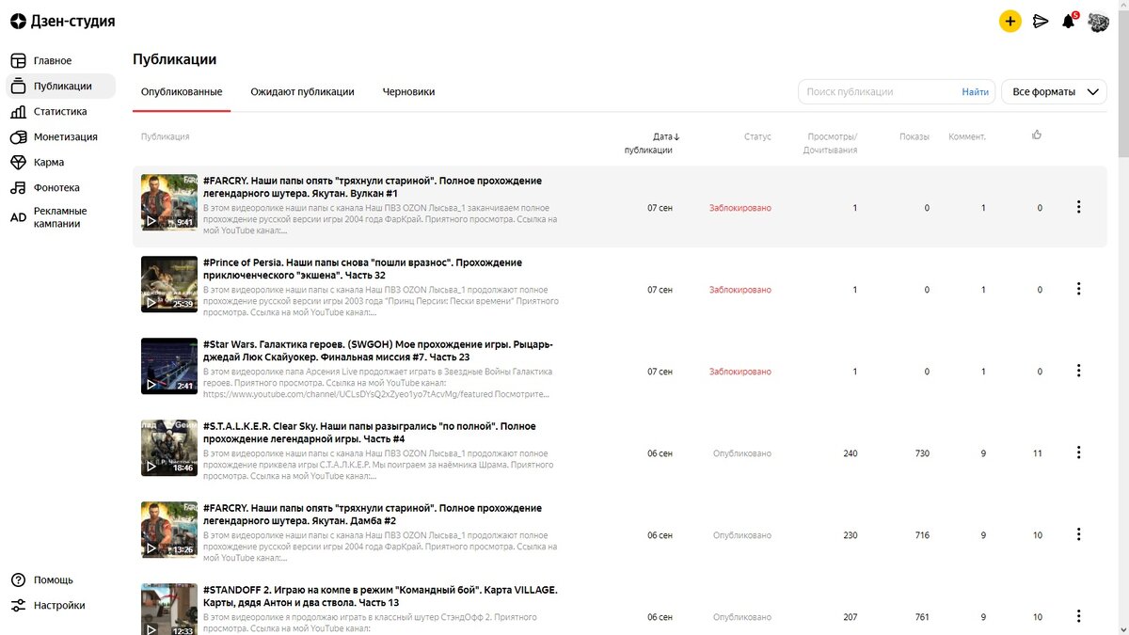Image resolution: width=1129 pixels, height=635 pixels.
Task: Click the Показы column header
Action: (914, 136)
